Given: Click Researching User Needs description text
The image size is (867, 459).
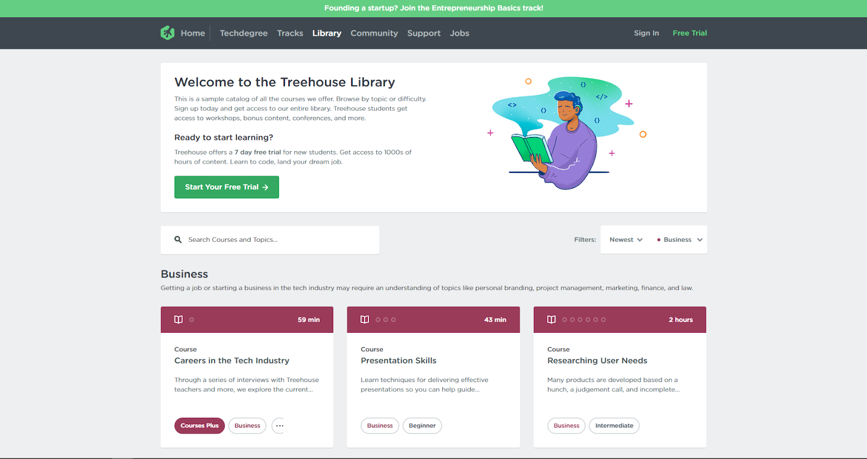Looking at the screenshot, I should pyautogui.click(x=613, y=385).
